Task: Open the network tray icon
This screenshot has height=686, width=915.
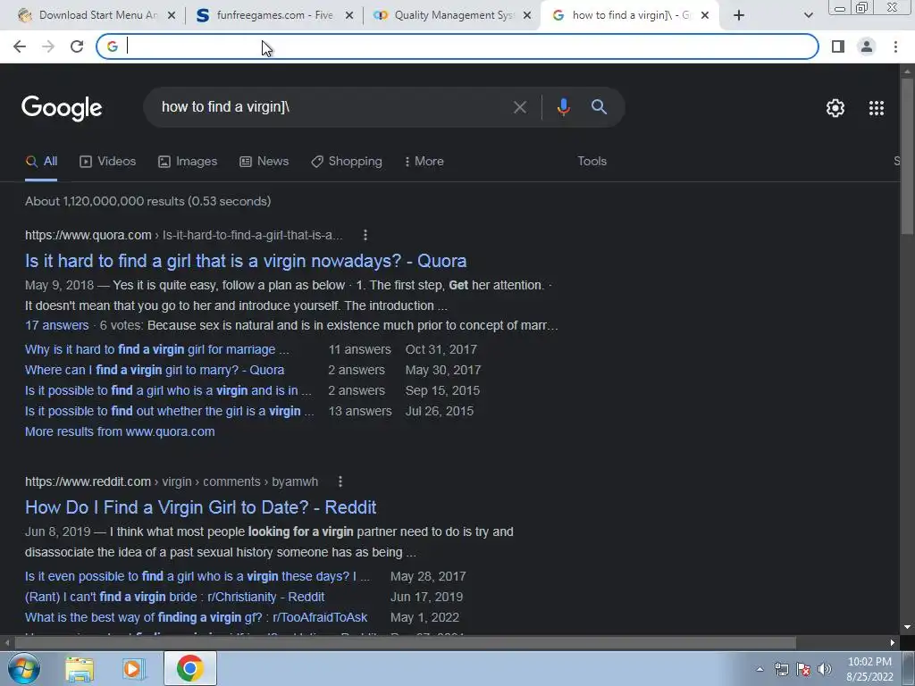Action: 781,669
